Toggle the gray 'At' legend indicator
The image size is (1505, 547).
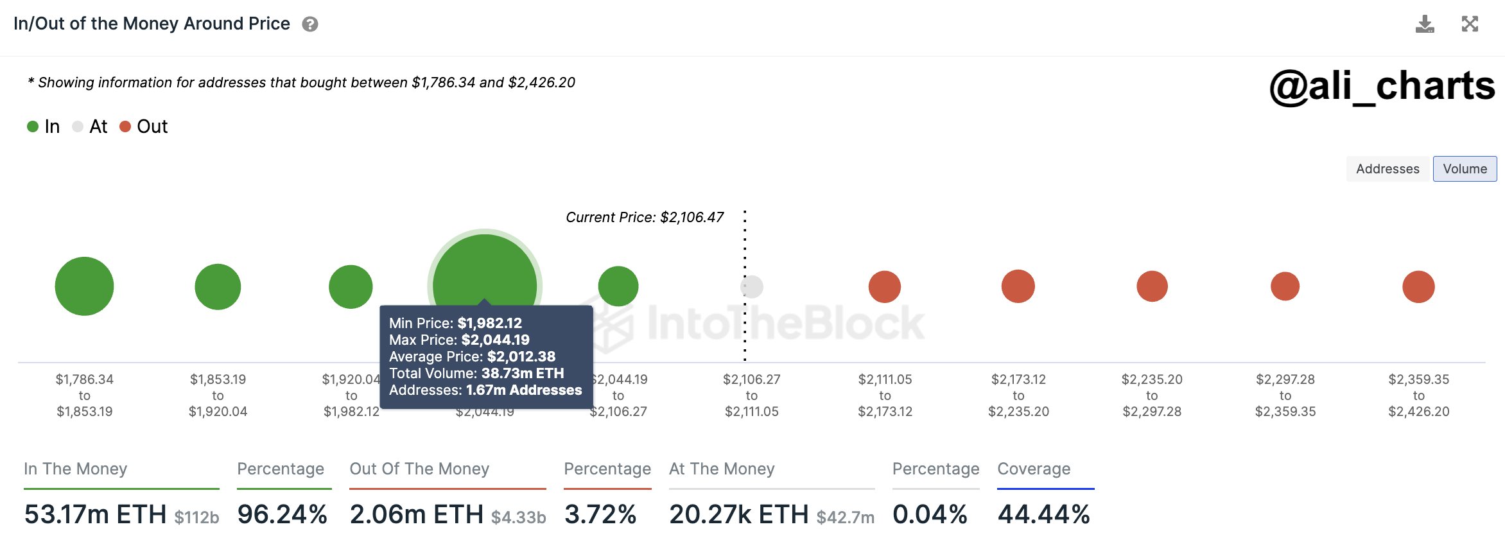(79, 126)
